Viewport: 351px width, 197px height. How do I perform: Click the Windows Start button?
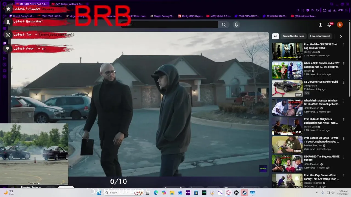click(99, 193)
